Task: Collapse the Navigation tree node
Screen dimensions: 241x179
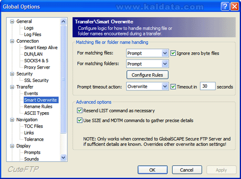Action: 12,120
